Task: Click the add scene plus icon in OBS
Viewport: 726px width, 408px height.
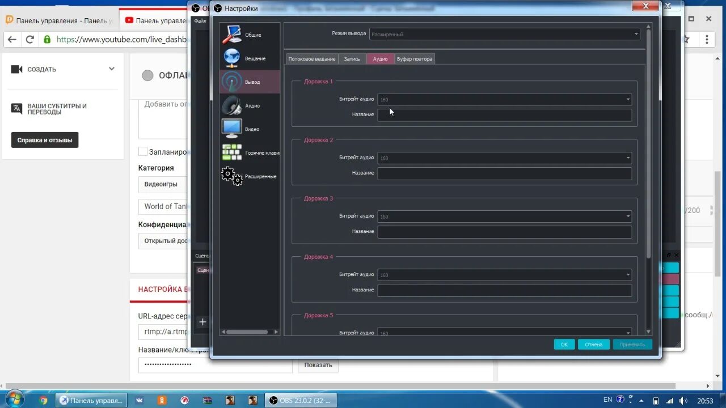Action: (x=202, y=322)
